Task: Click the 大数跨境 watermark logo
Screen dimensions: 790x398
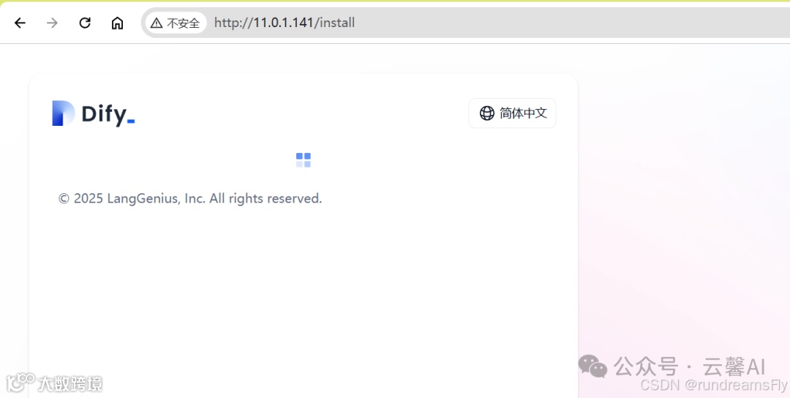Action: point(54,384)
